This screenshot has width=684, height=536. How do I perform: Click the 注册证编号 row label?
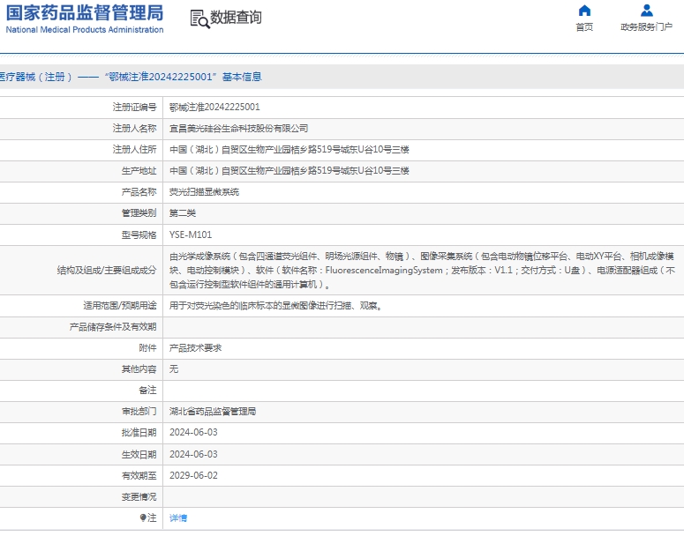pos(134,107)
